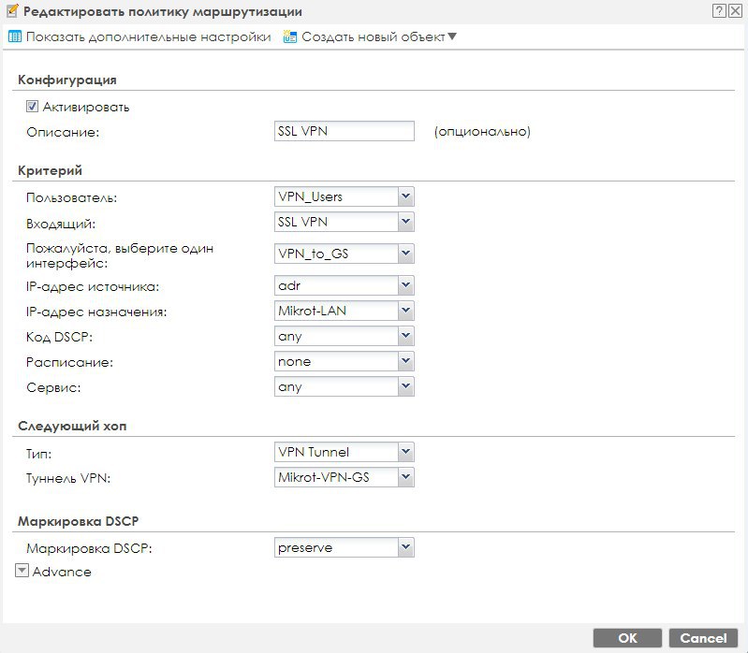Expand the Advance section triangle
This screenshot has width=748, height=653.
point(22,571)
